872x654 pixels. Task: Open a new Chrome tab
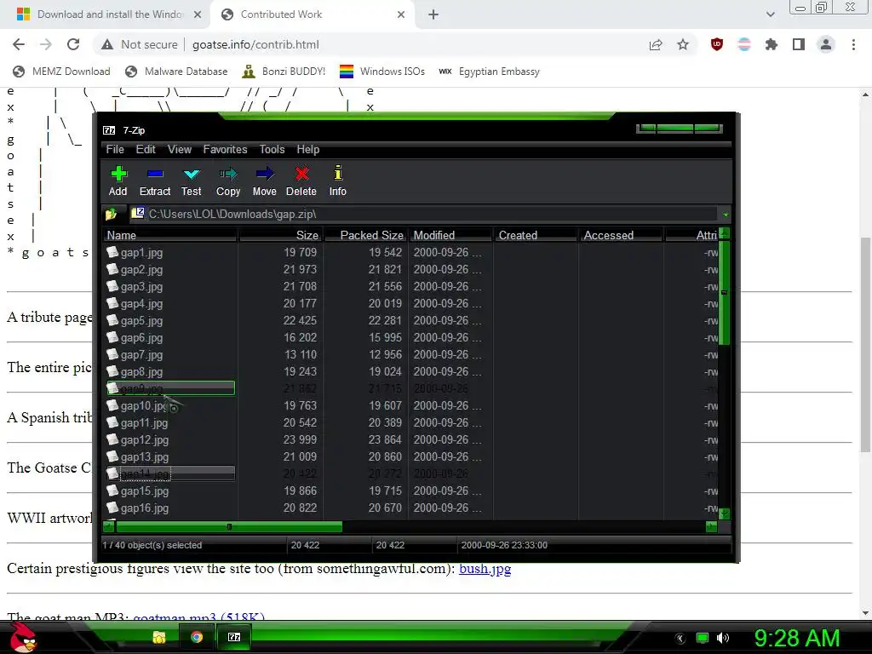[x=433, y=14]
